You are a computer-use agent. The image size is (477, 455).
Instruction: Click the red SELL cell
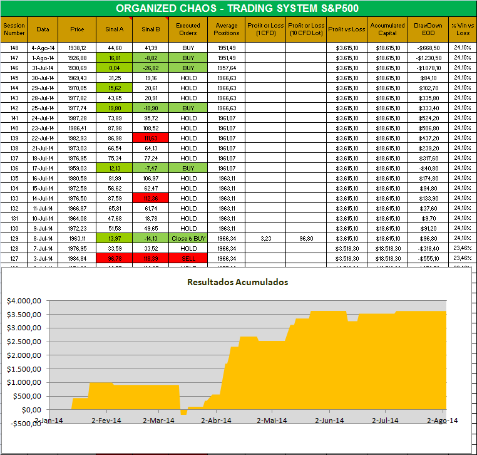pyautogui.click(x=188, y=259)
